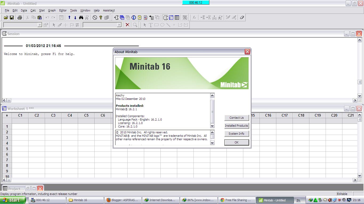Click the Show ReportPad icon
This screenshot has width=364, height=204.
click(145, 18)
